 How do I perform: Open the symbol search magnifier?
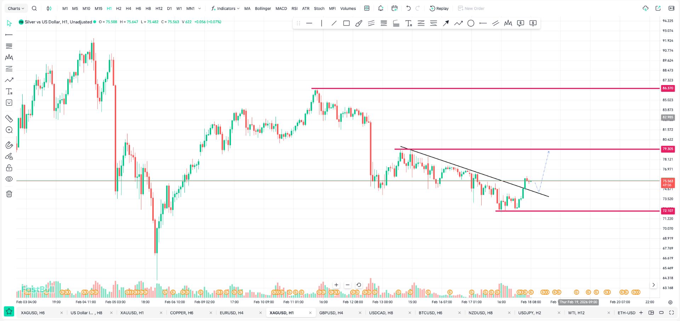(x=34, y=9)
